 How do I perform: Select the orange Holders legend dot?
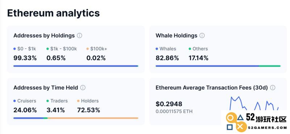pyautogui.click(x=78, y=101)
